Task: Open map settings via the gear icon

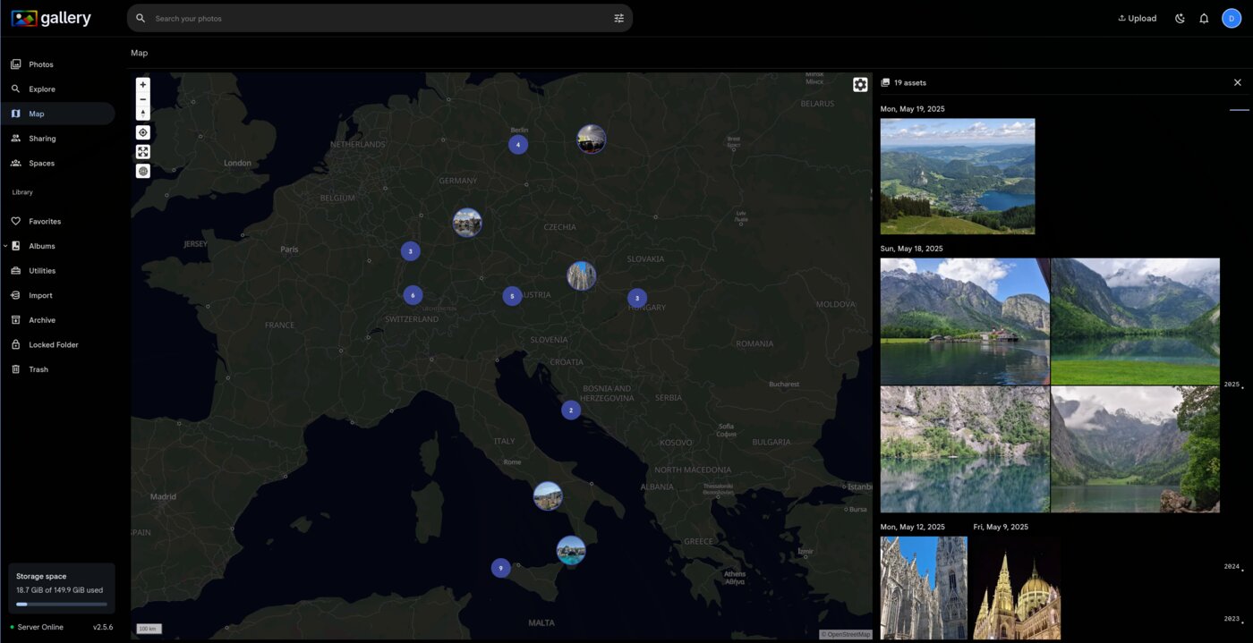Action: 860,84
